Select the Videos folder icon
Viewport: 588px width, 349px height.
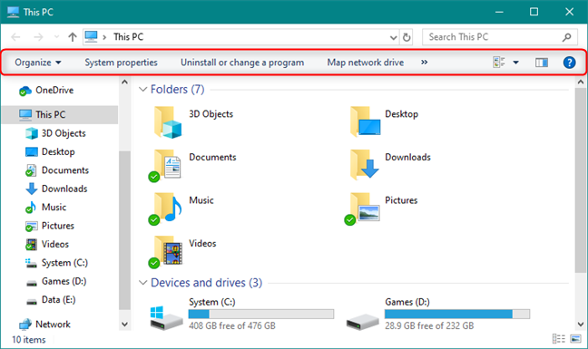coord(165,252)
